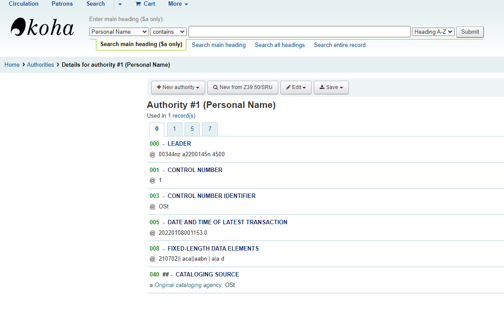Click the Koha logo

coord(42,27)
